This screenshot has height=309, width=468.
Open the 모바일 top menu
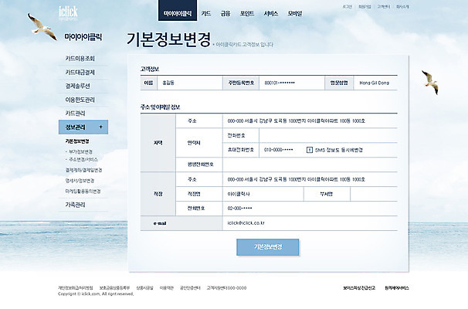coord(295,13)
